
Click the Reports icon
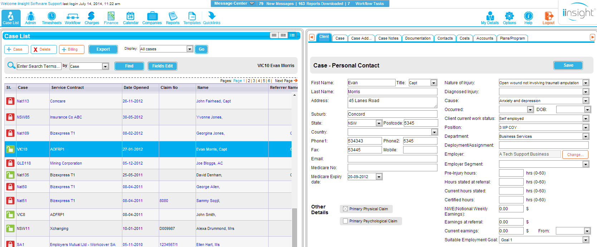[172, 16]
